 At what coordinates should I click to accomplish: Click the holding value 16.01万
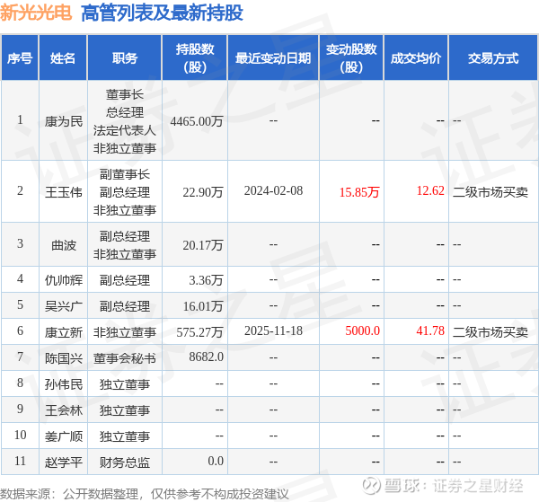203,306
